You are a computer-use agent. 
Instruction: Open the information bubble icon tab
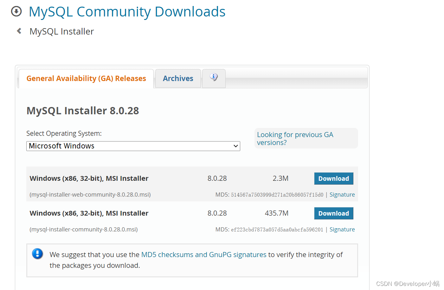point(214,78)
